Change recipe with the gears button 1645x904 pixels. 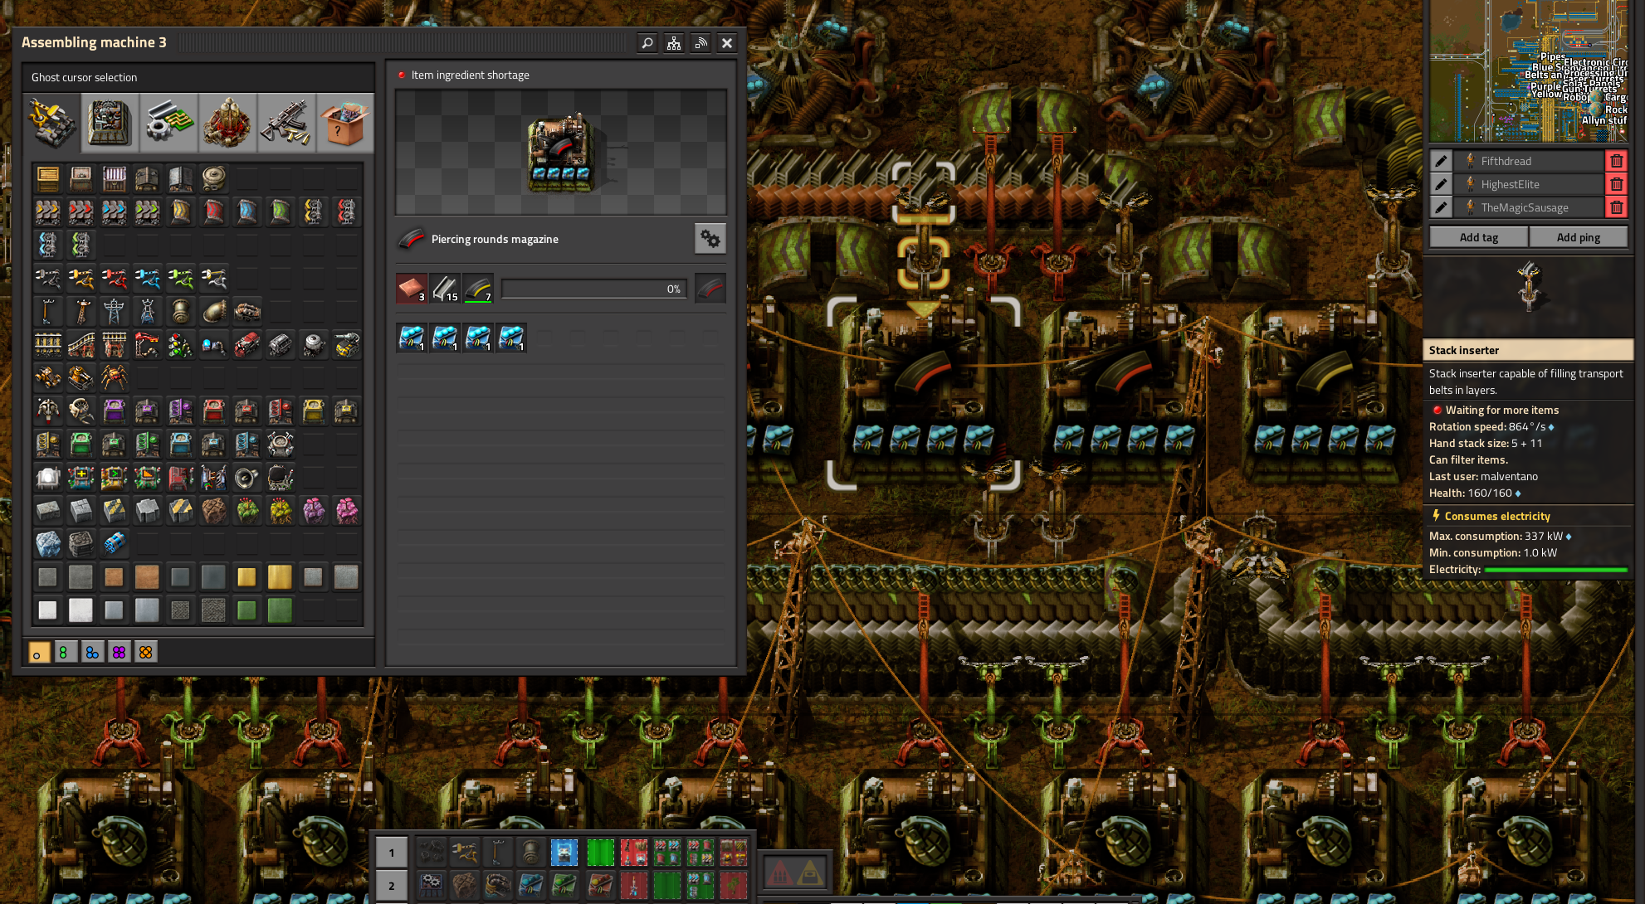tap(710, 239)
